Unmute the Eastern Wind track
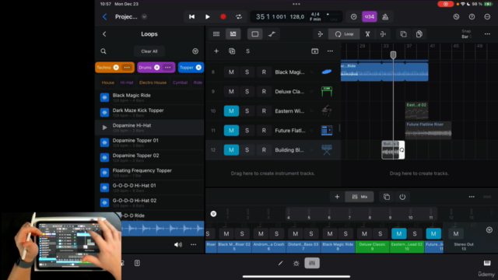498x280 pixels. click(x=231, y=110)
